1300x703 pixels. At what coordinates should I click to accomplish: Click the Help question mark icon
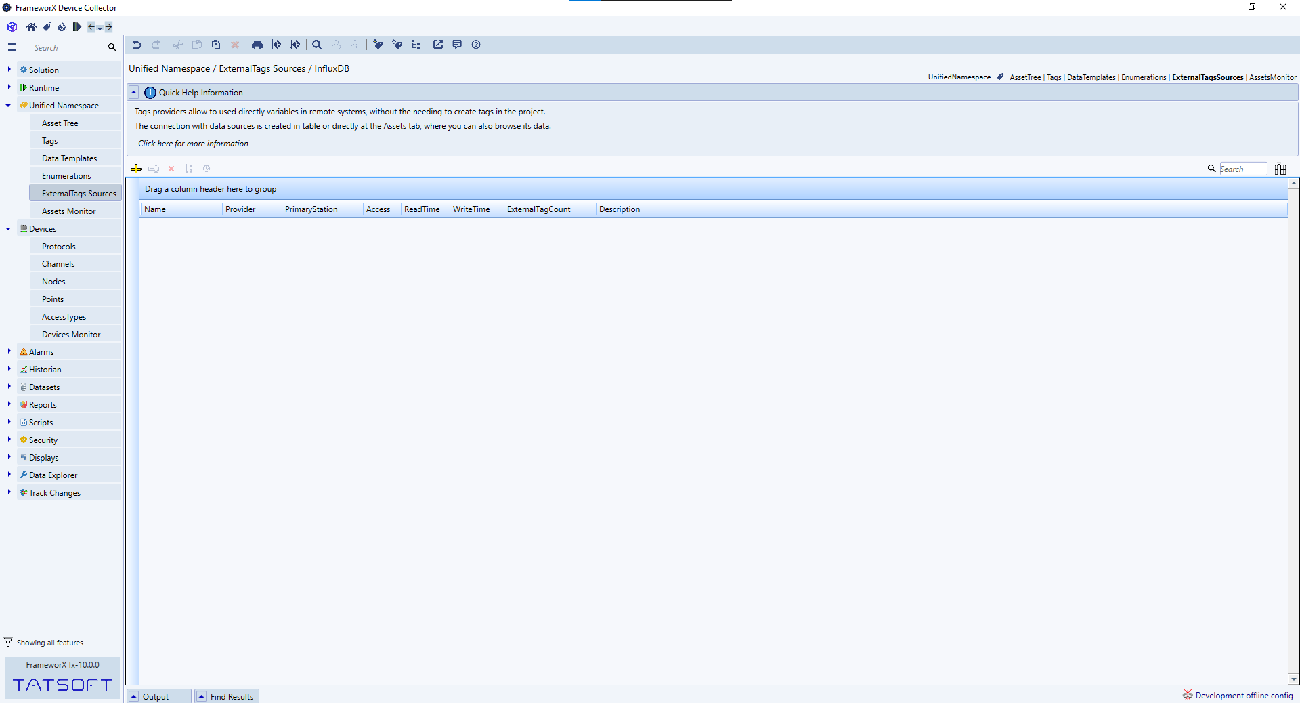[476, 45]
